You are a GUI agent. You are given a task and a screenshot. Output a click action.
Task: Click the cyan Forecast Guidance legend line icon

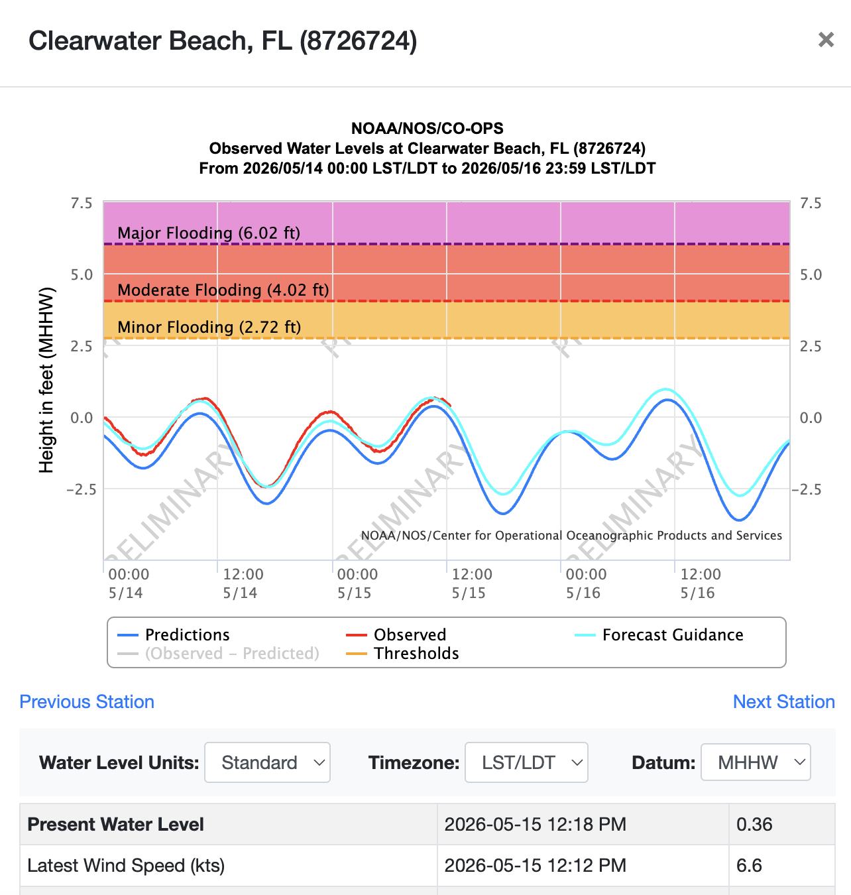tap(585, 635)
